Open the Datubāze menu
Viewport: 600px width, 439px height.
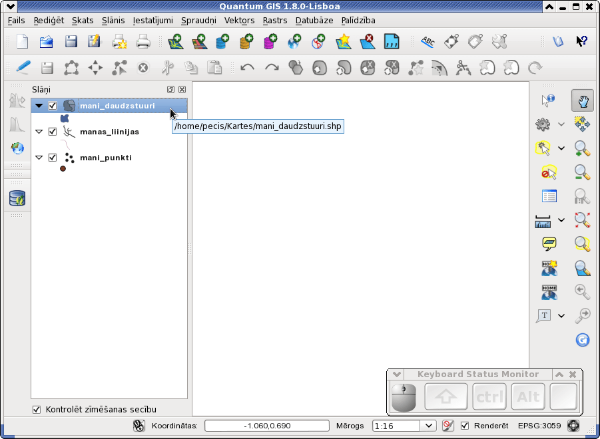314,20
